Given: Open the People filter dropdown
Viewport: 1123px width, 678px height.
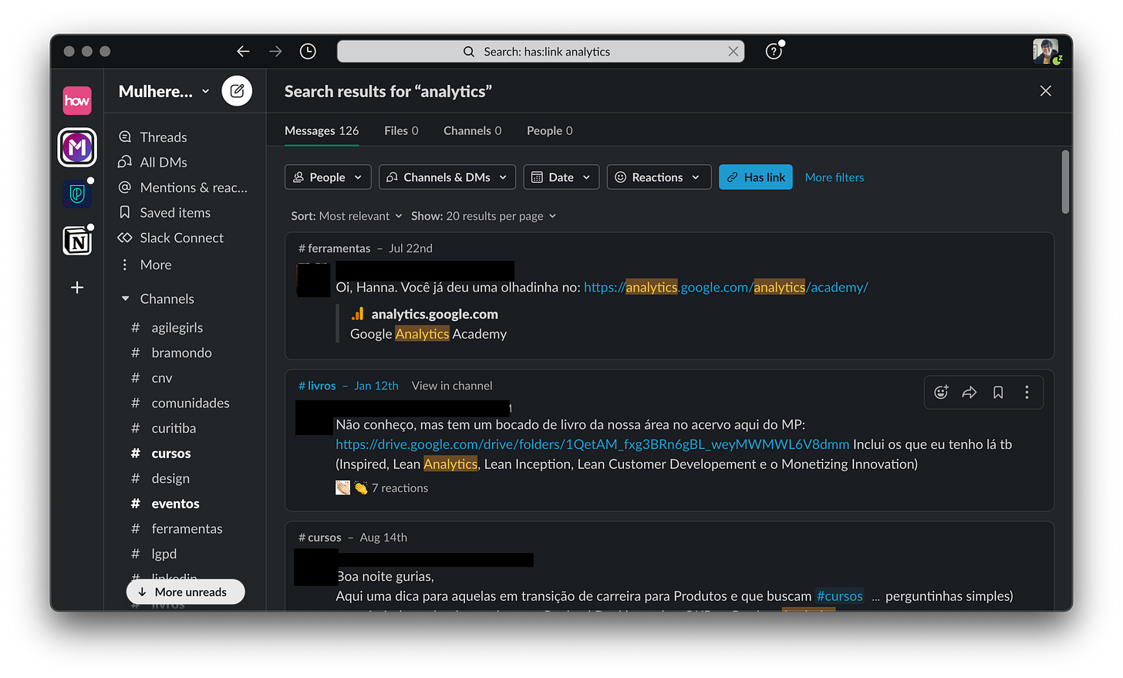Looking at the screenshot, I should (328, 177).
